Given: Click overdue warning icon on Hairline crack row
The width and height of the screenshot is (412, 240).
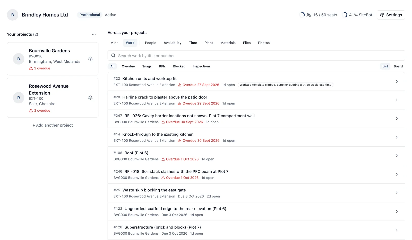Looking at the screenshot, I should (x=180, y=103).
